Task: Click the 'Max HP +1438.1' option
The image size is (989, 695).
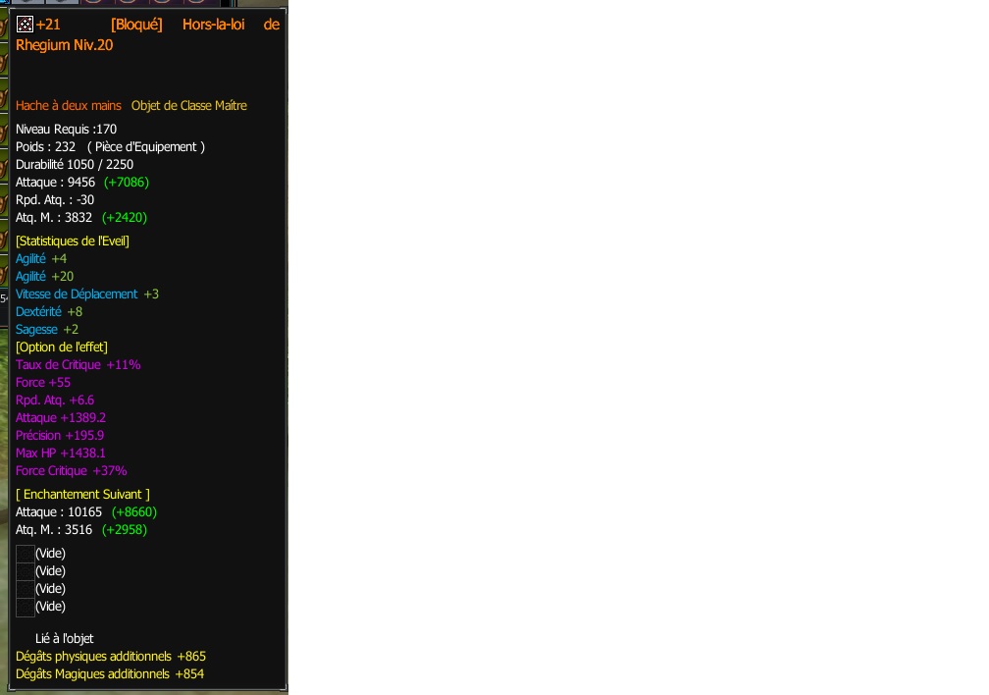Action: pyautogui.click(x=61, y=454)
